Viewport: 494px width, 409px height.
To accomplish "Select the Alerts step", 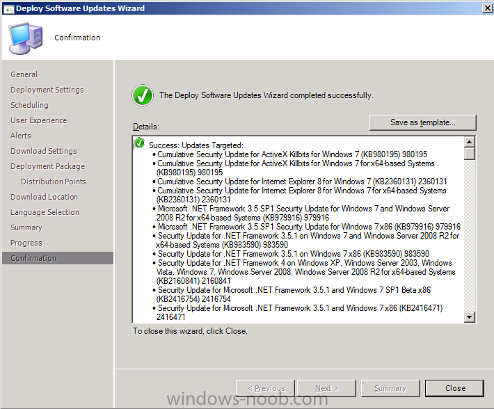I will [x=21, y=136].
